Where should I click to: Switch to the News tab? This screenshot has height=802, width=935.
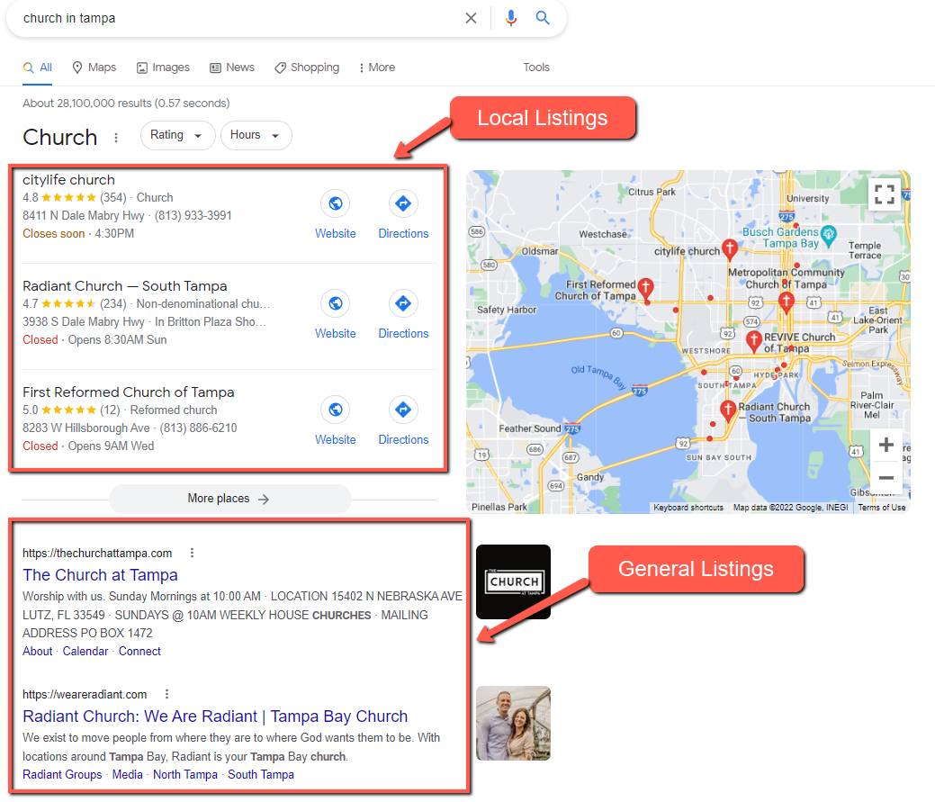pyautogui.click(x=232, y=68)
